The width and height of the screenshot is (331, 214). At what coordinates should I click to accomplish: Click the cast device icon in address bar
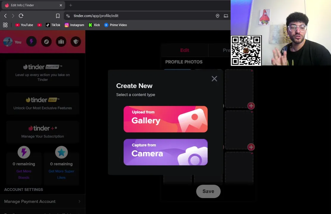coord(226,16)
